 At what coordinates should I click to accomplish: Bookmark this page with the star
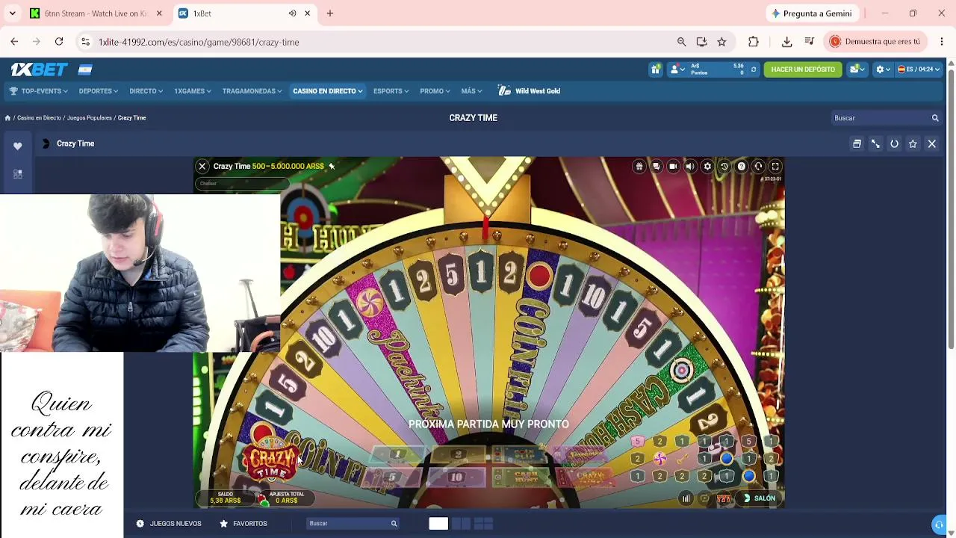(x=721, y=42)
